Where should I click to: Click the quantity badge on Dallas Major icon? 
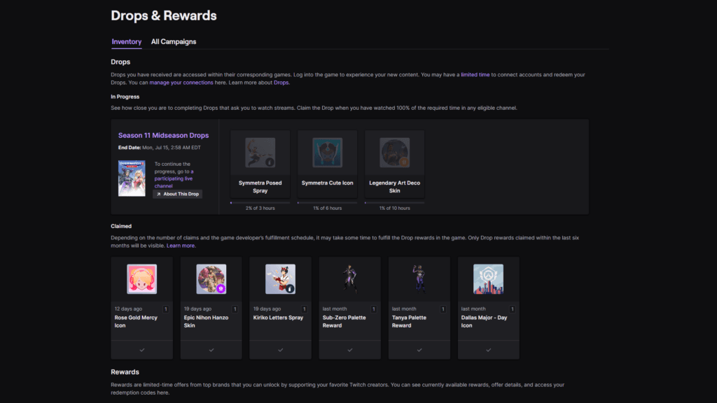pyautogui.click(x=510, y=308)
